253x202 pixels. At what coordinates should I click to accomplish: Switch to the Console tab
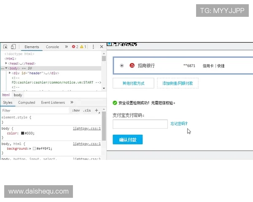tap(52, 47)
